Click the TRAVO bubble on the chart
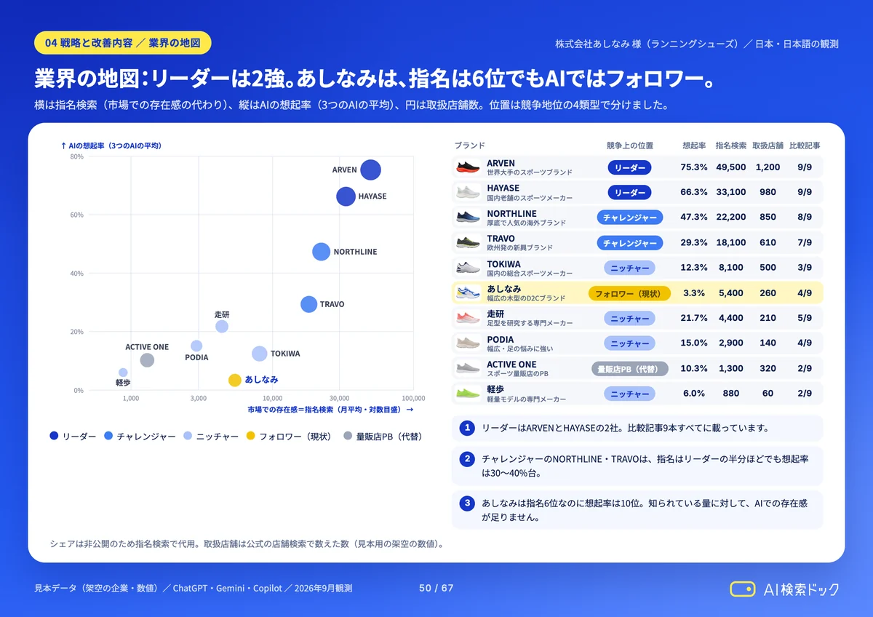 309,304
